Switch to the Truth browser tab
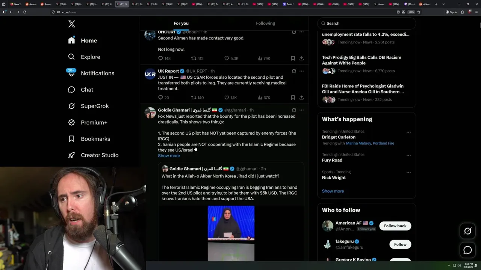The height and width of the screenshot is (270, 481). coord(288,4)
